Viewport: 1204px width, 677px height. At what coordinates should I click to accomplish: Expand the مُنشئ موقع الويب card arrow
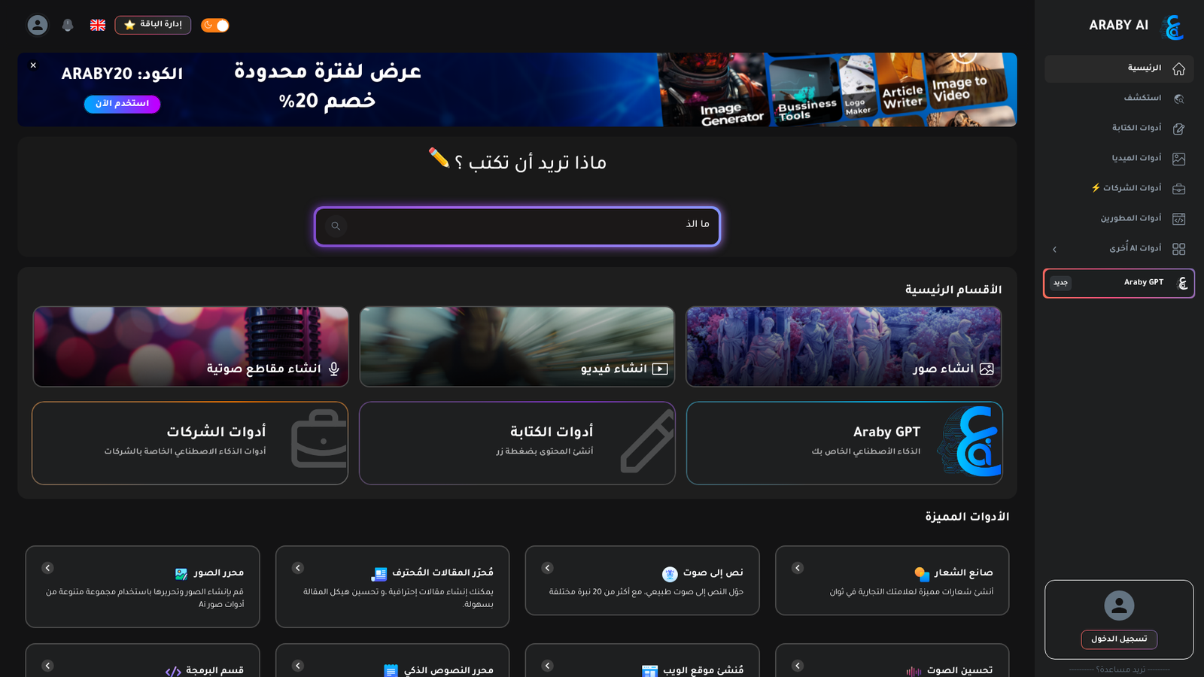click(x=548, y=666)
